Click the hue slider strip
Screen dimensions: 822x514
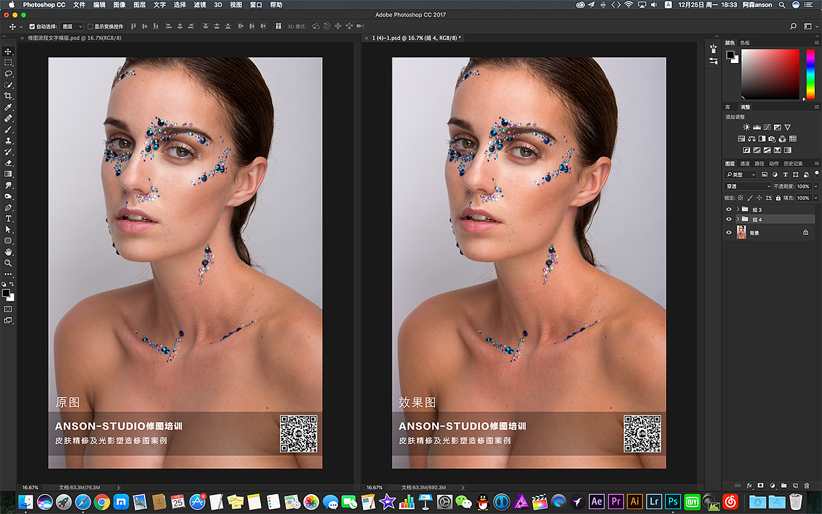pyautogui.click(x=811, y=73)
